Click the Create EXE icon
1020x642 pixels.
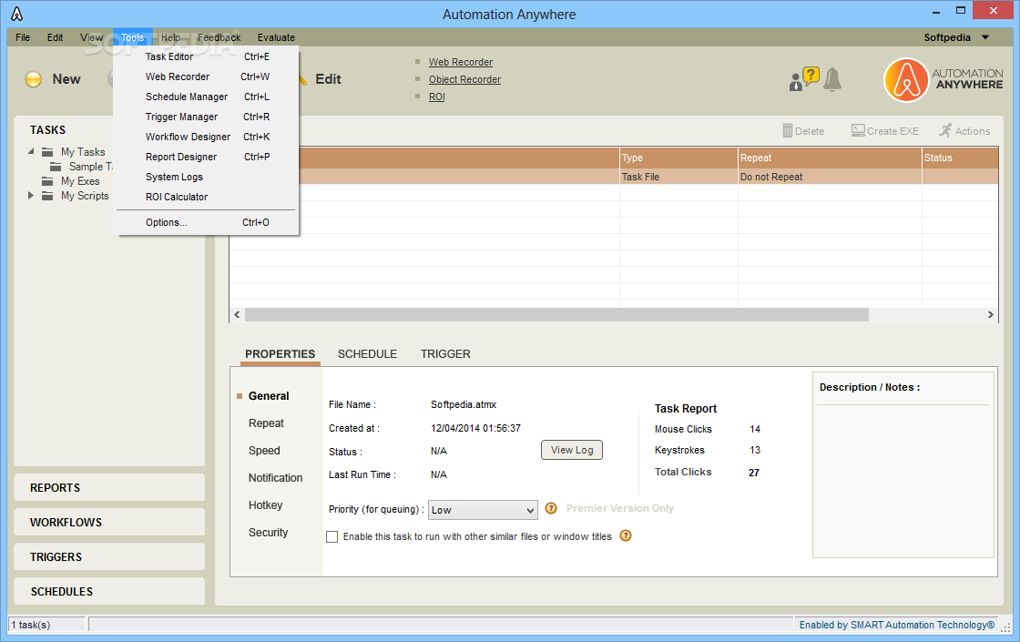pyautogui.click(x=858, y=131)
